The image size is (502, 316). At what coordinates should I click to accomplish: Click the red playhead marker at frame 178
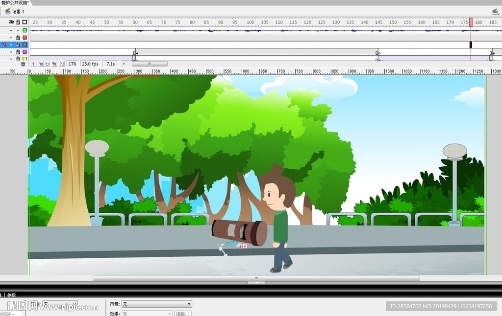tap(471, 23)
